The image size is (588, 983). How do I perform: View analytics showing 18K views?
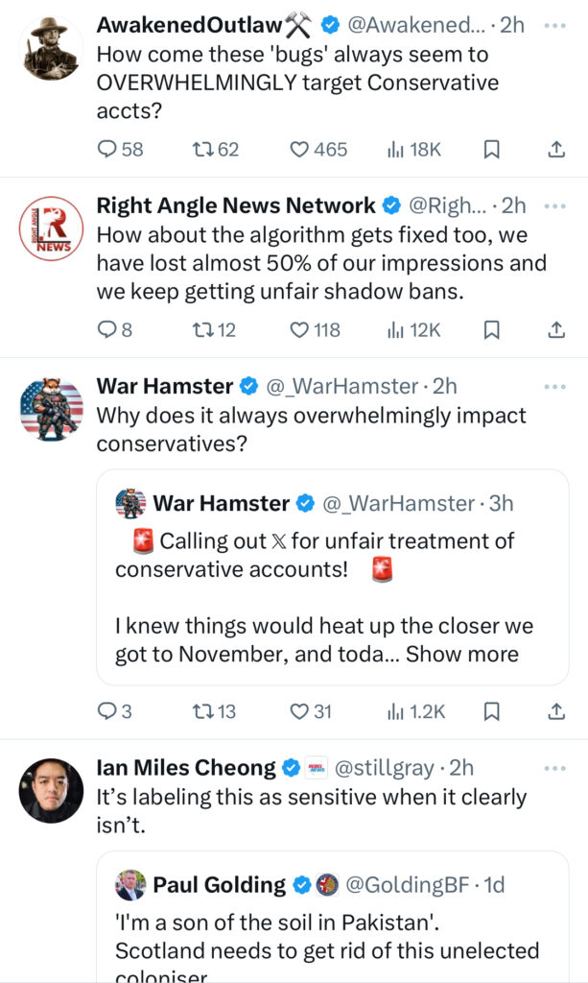tap(413, 149)
